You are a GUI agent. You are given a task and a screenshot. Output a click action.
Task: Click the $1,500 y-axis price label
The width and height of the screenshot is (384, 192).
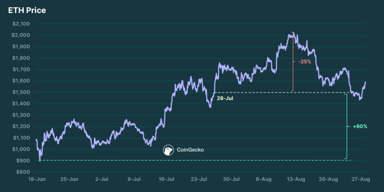click(x=20, y=93)
